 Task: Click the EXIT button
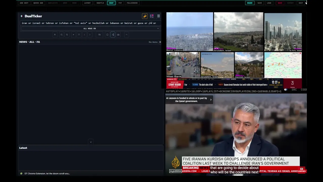tap(301, 3)
